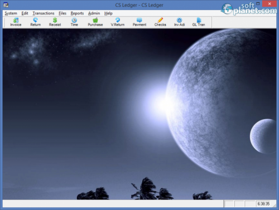
Task: Click the toolbar grip handle beside Invoice
Action: pyautogui.click(x=4, y=22)
